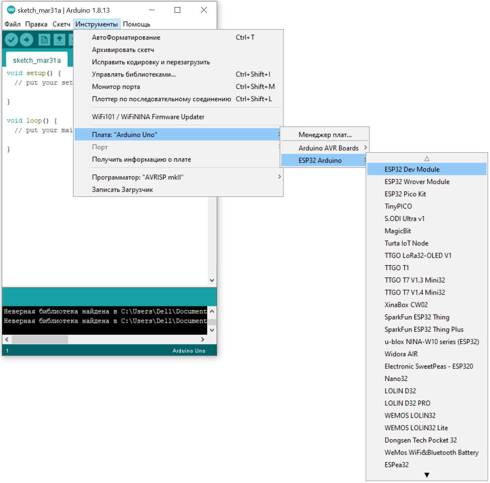Viewport: 490px width, 483px height.
Task: Click the Arduino logo in title bar
Action: pyautogui.click(x=11, y=10)
